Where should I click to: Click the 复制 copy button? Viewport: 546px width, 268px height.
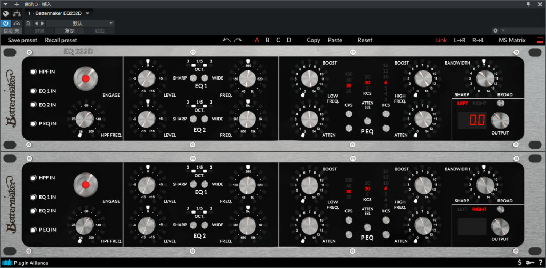pyautogui.click(x=70, y=31)
